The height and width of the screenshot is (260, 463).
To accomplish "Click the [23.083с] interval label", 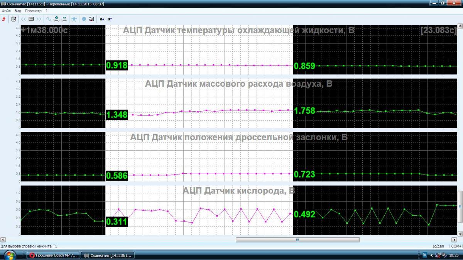I will coord(439,30).
